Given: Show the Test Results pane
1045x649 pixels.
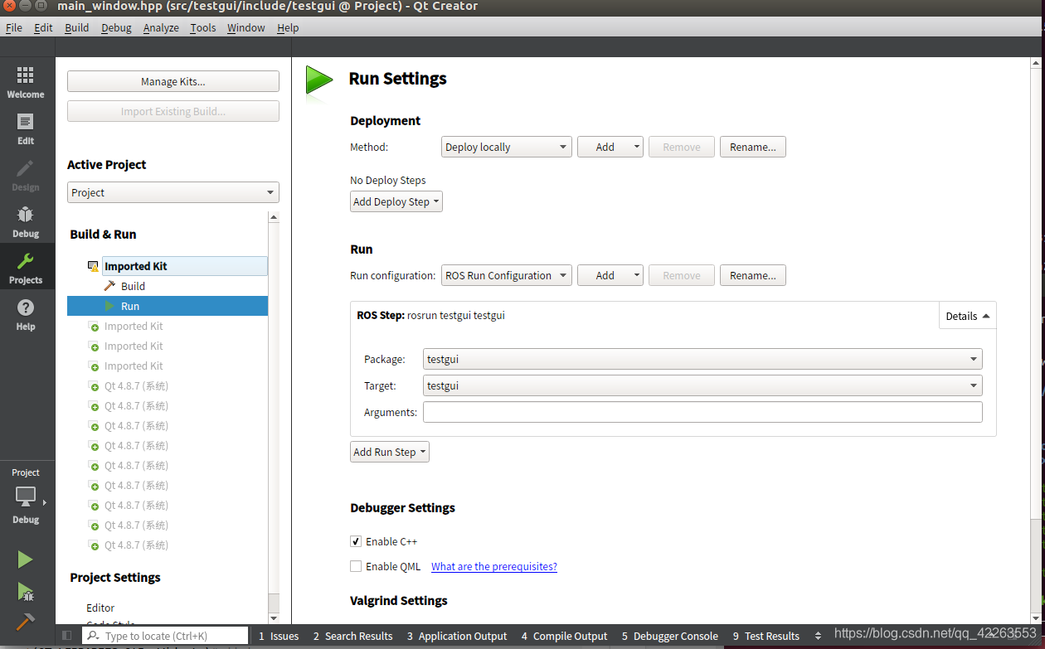Looking at the screenshot, I should [766, 636].
